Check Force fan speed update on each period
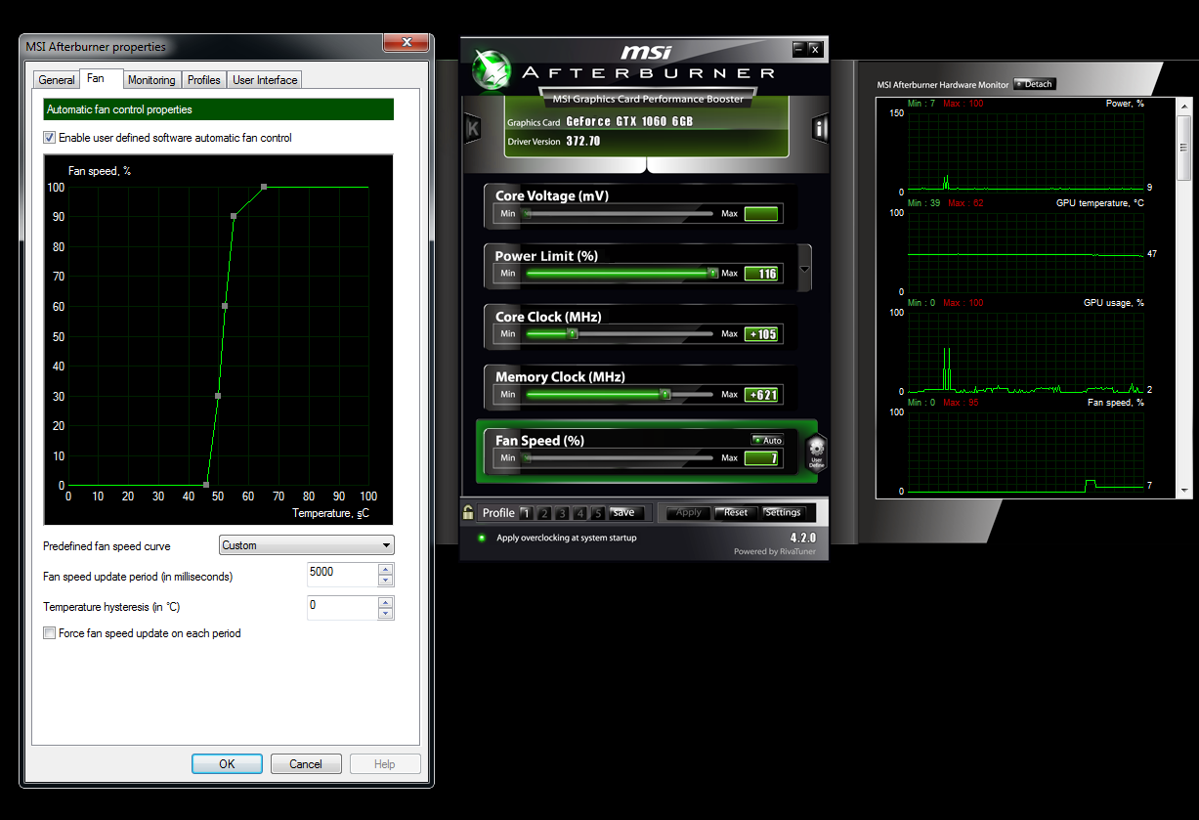The width and height of the screenshot is (1199, 820). click(x=50, y=633)
